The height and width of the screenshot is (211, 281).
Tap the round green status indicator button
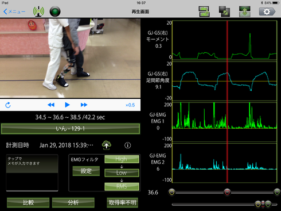(55, 11)
